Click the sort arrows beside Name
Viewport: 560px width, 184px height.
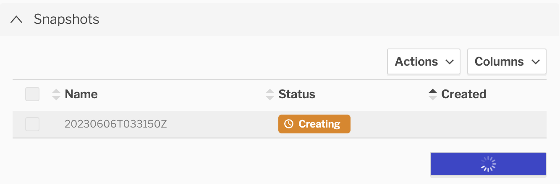tap(56, 94)
